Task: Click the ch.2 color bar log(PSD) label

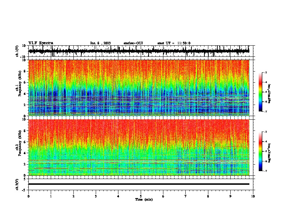Action: [x=269, y=153]
